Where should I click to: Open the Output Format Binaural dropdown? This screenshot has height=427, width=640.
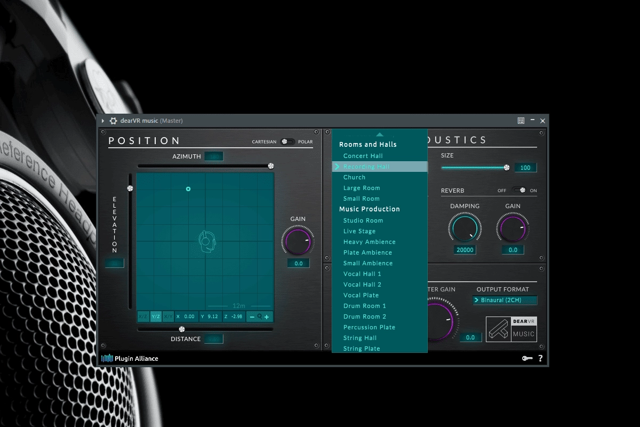click(505, 300)
